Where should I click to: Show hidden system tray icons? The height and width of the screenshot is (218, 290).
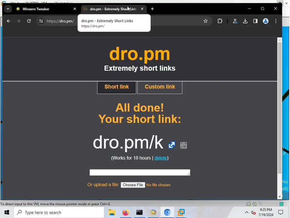pyautogui.click(x=247, y=212)
